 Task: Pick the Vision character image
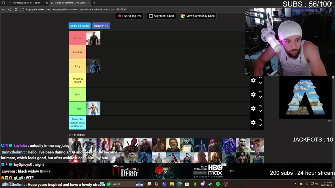(257, 158)
